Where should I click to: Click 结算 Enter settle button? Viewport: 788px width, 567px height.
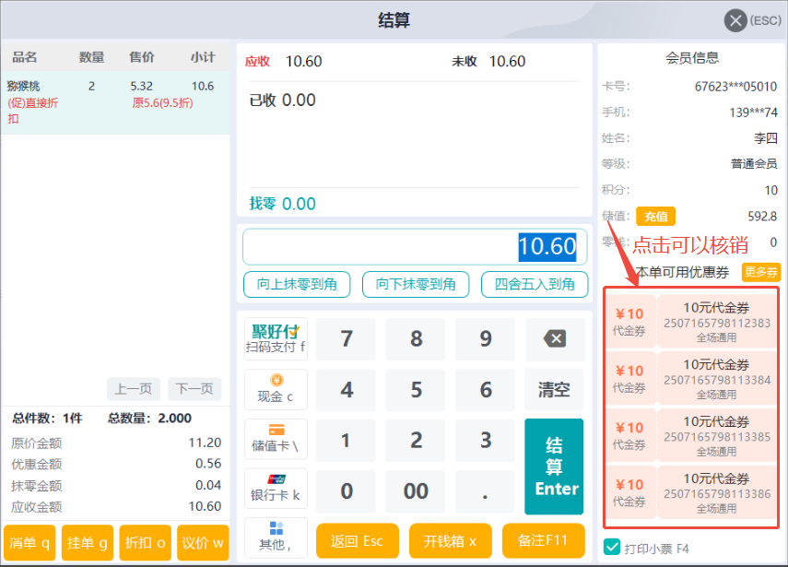[554, 467]
